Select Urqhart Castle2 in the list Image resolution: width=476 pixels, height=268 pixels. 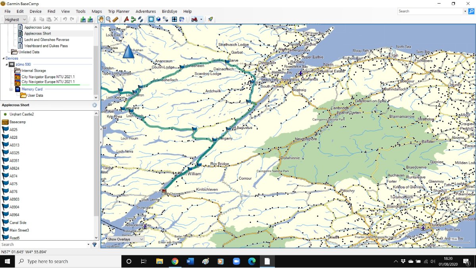point(22,114)
